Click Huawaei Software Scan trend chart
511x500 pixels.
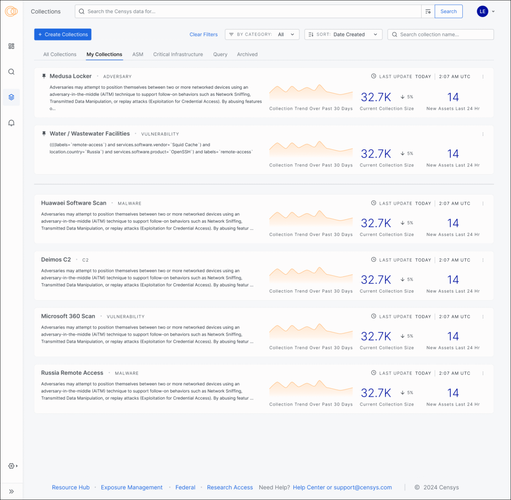(x=311, y=218)
